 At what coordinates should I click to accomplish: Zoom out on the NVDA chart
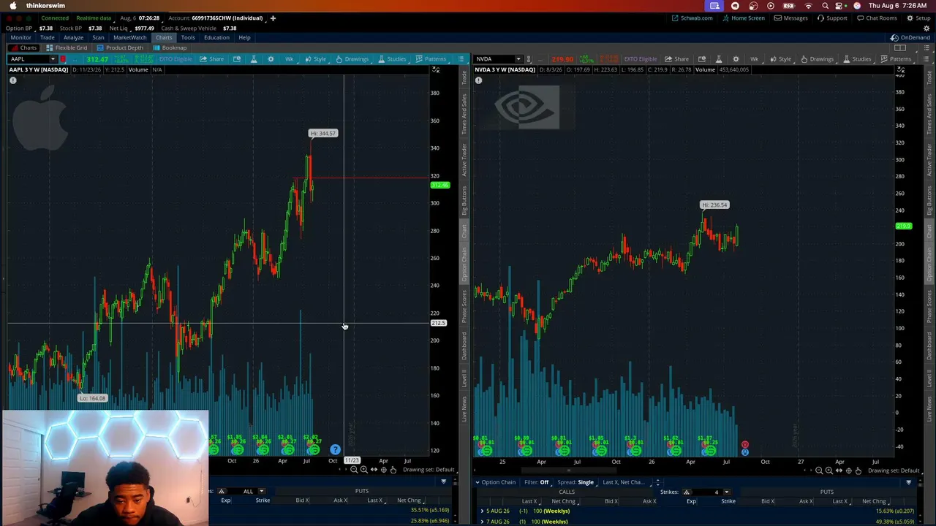819,470
